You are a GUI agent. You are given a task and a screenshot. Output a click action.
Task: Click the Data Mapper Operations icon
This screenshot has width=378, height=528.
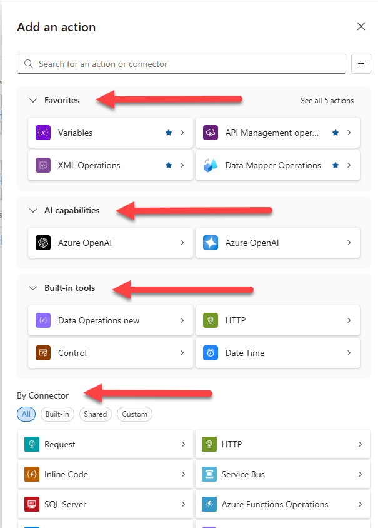coord(211,166)
